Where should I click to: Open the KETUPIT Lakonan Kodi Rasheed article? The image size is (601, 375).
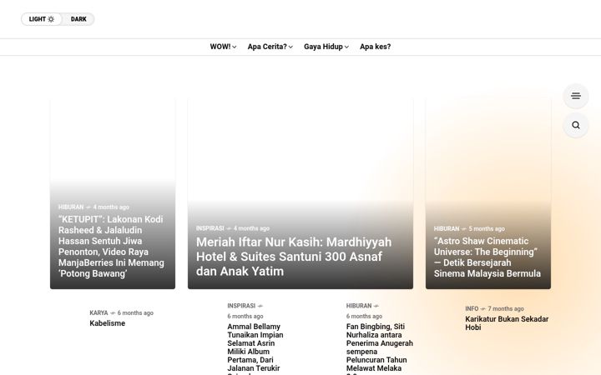(x=111, y=247)
